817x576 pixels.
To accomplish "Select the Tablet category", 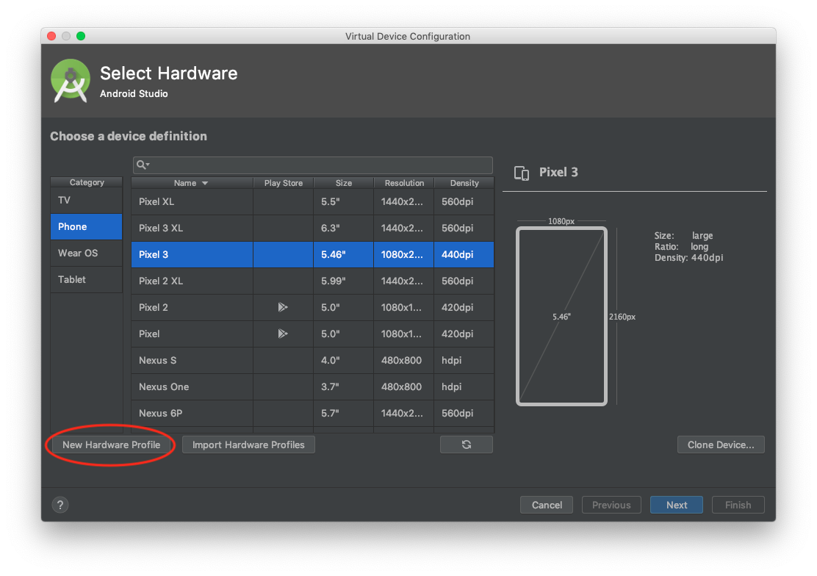I will click(87, 279).
